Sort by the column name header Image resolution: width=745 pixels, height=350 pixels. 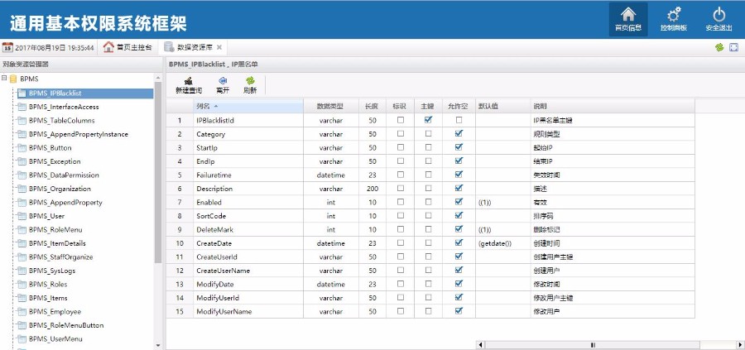[248, 107]
